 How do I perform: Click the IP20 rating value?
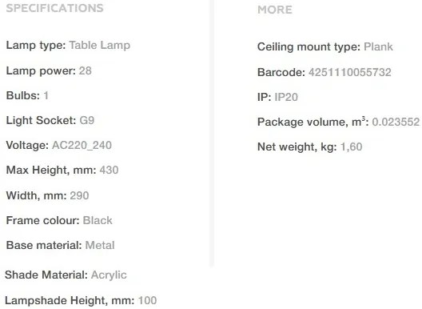pyautogui.click(x=286, y=97)
